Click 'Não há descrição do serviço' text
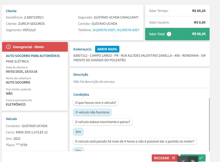Image resolution: width=220 pixels, height=162 pixels. click(94, 82)
